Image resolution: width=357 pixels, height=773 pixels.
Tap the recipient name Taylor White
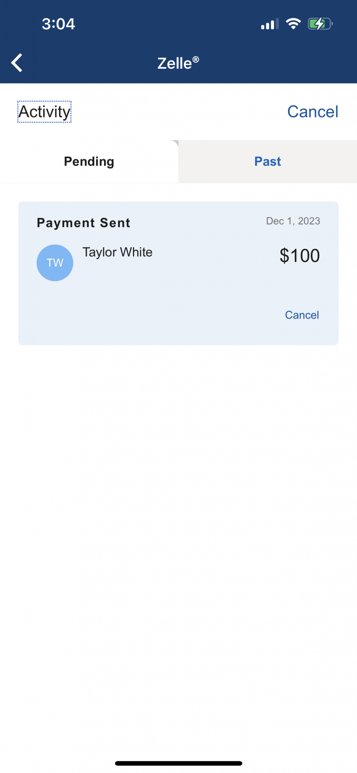click(x=118, y=252)
